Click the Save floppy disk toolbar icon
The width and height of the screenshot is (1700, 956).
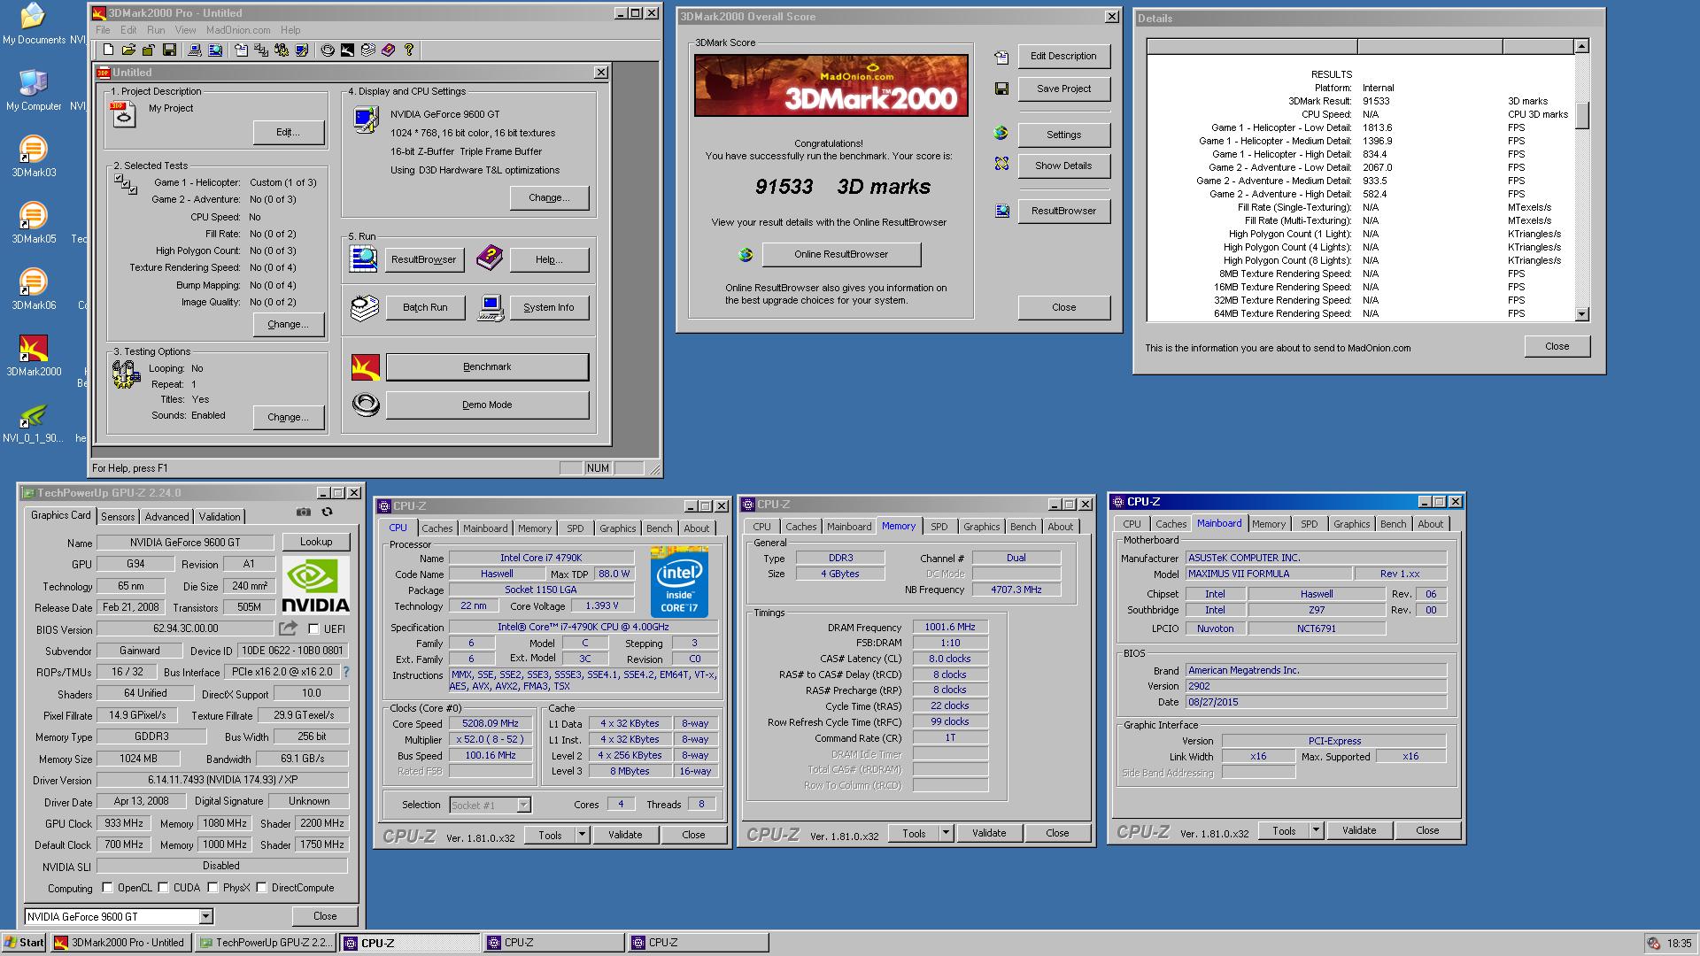(169, 50)
